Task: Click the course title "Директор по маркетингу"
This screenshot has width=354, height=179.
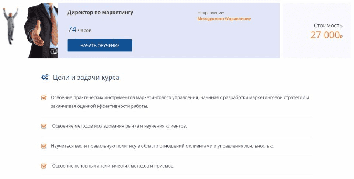Action: click(x=100, y=13)
